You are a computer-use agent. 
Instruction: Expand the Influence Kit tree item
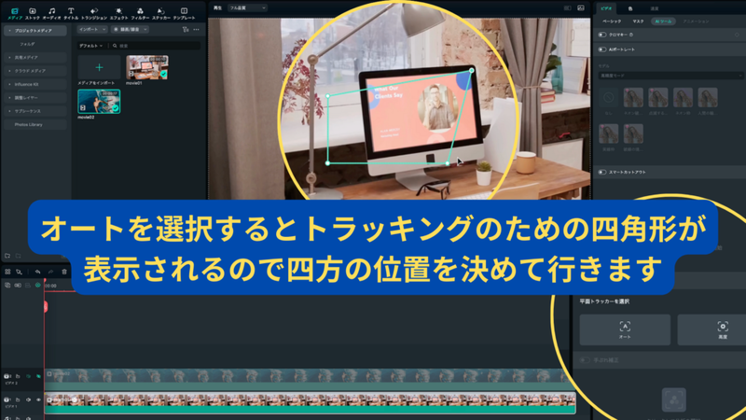tap(9, 84)
